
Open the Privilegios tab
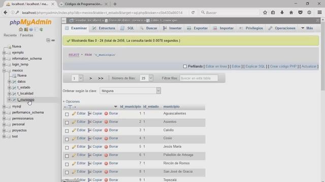click(x=251, y=28)
